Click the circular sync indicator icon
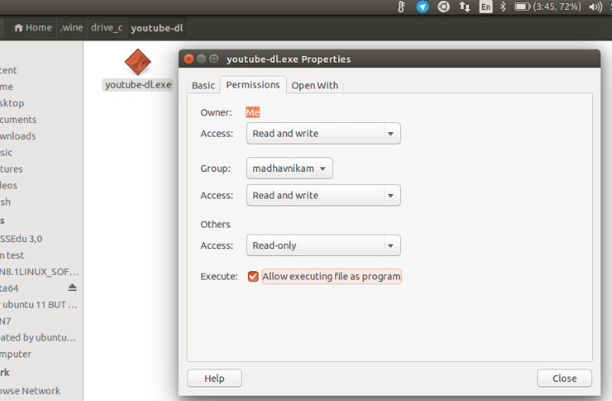 [x=444, y=7]
